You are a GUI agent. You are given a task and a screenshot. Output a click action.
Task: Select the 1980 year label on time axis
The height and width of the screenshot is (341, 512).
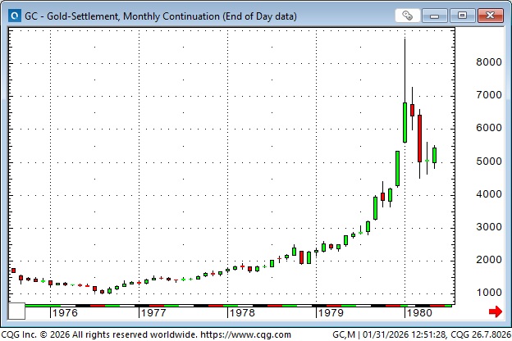418,312
